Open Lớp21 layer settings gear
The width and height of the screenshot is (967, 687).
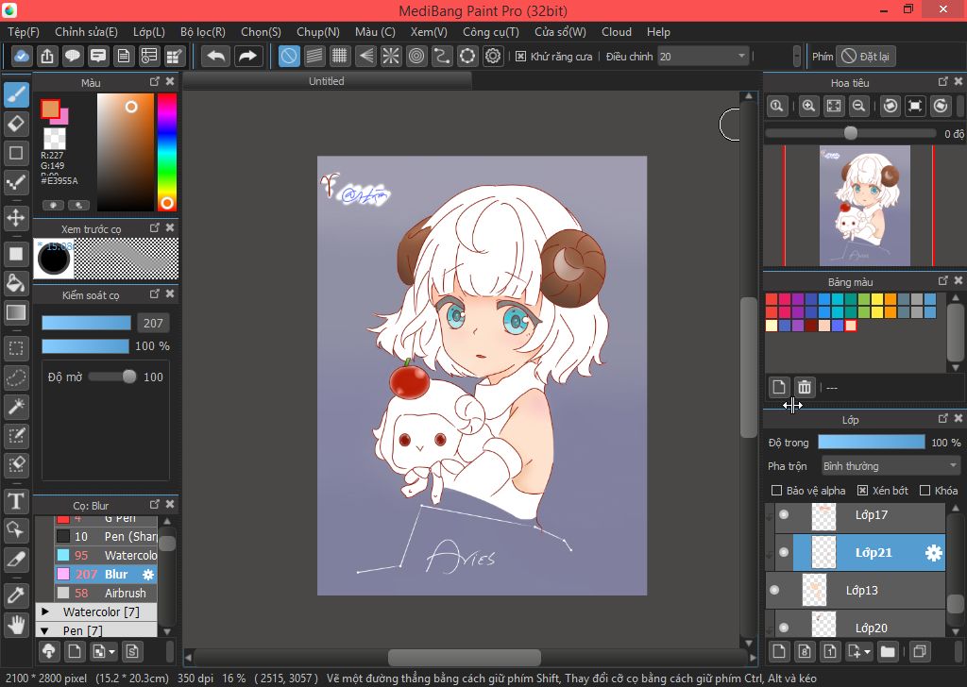(x=934, y=553)
